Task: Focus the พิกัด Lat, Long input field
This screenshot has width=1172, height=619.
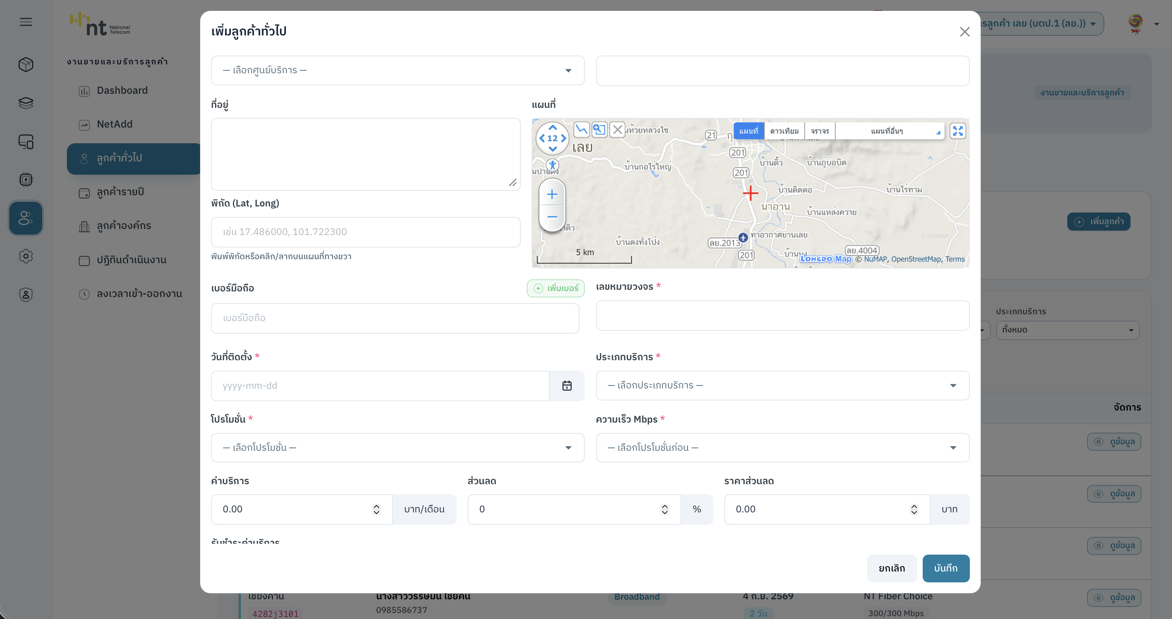Action: coord(365,232)
